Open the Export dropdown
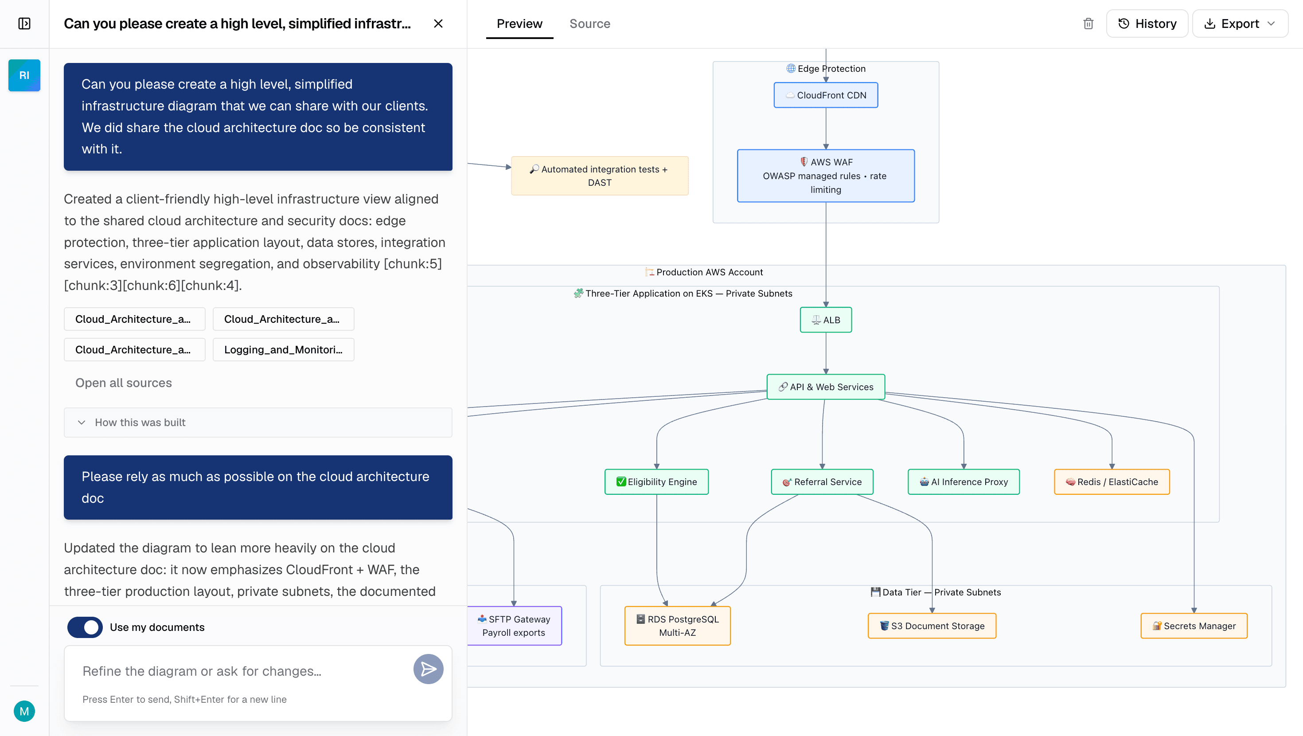The width and height of the screenshot is (1303, 736). [1240, 24]
